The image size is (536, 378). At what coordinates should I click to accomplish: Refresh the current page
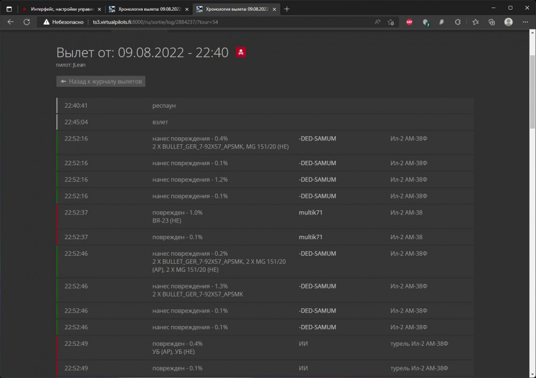click(26, 22)
